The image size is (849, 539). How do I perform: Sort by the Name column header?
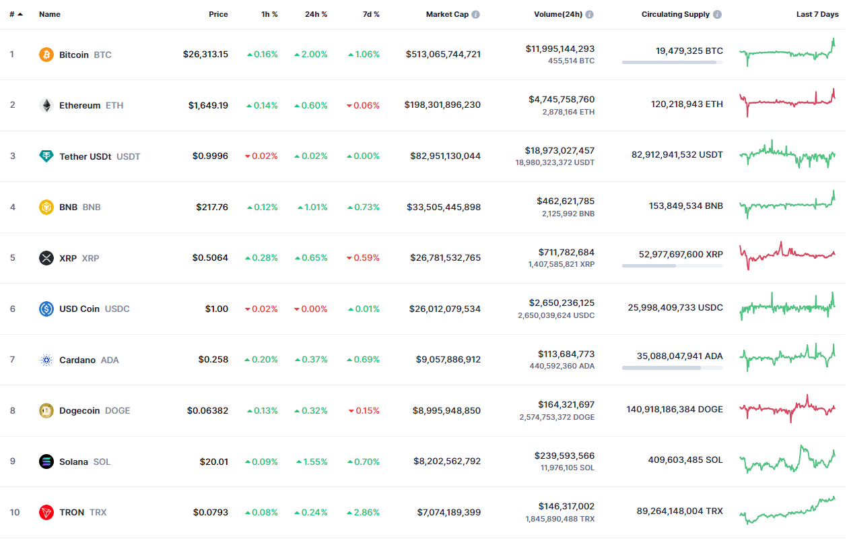50,14
